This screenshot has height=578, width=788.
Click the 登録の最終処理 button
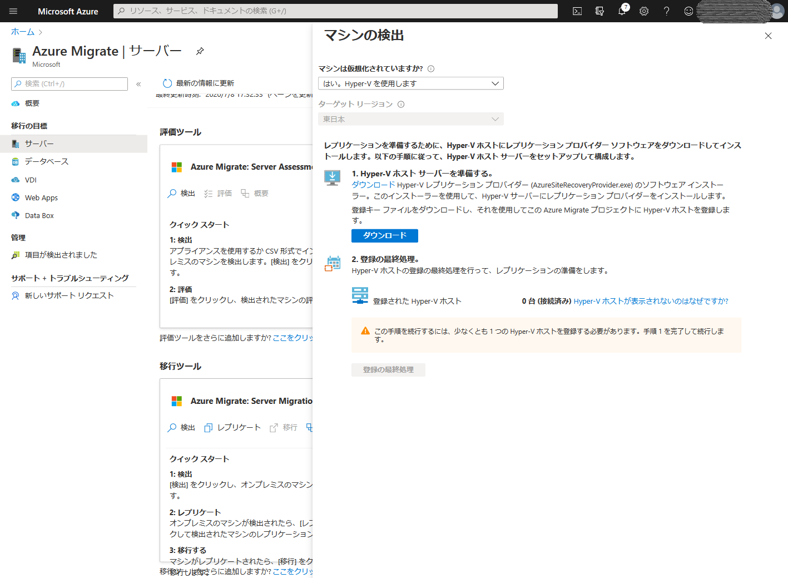[388, 370]
